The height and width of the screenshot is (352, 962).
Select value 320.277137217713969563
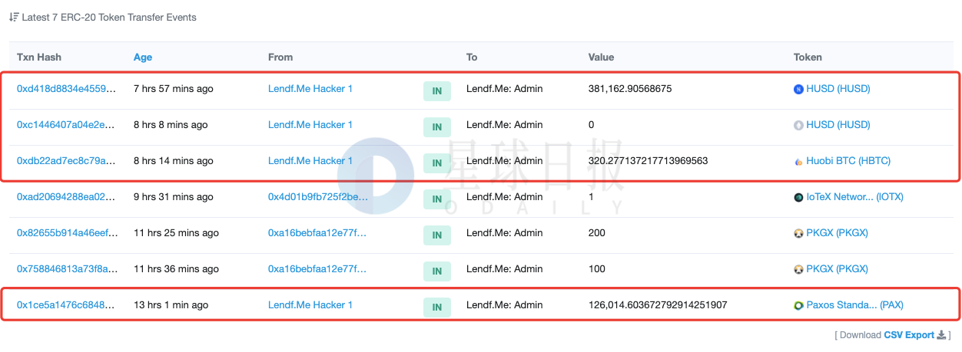click(648, 161)
